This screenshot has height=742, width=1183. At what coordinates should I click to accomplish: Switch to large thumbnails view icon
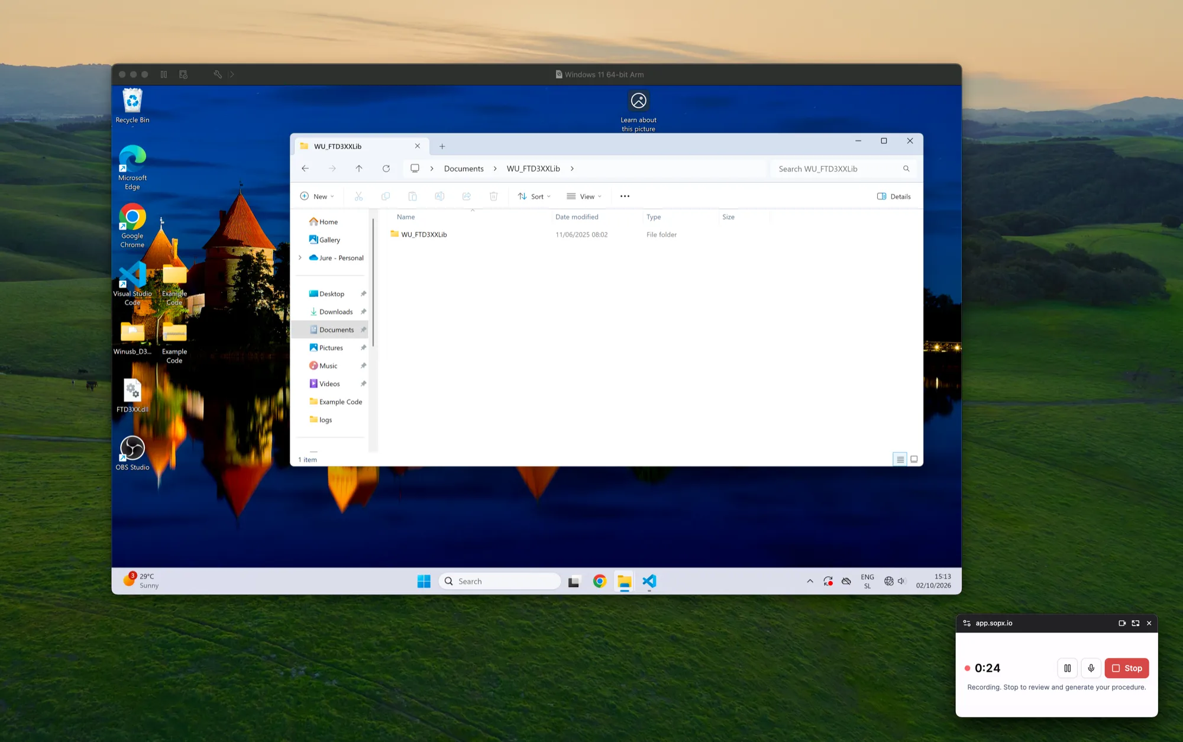914,459
